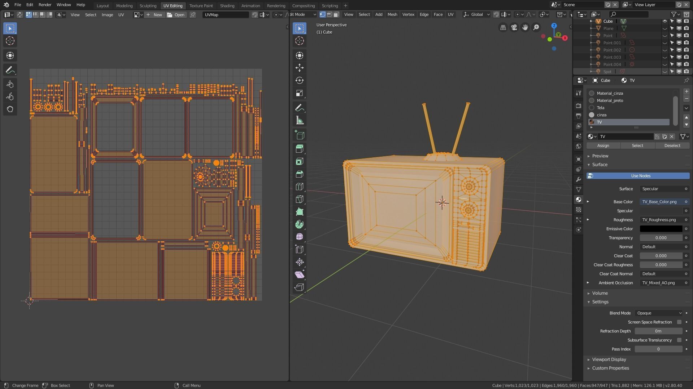Image resolution: width=693 pixels, height=389 pixels.
Task: Select the Edge Slide tool
Action: click(299, 249)
